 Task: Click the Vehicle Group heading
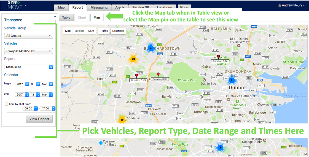(15, 28)
